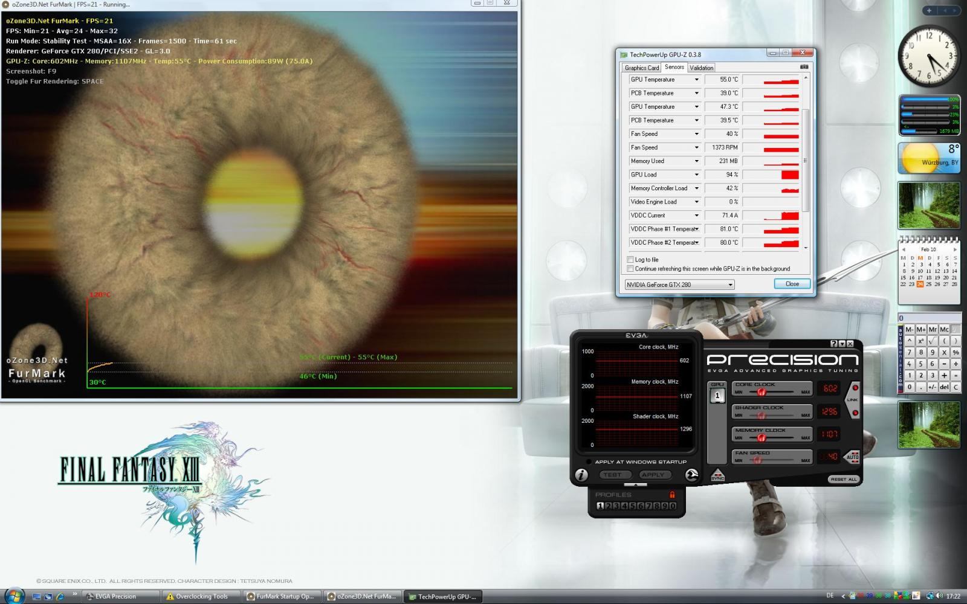Open EVGA Precision help question mark

click(x=834, y=344)
